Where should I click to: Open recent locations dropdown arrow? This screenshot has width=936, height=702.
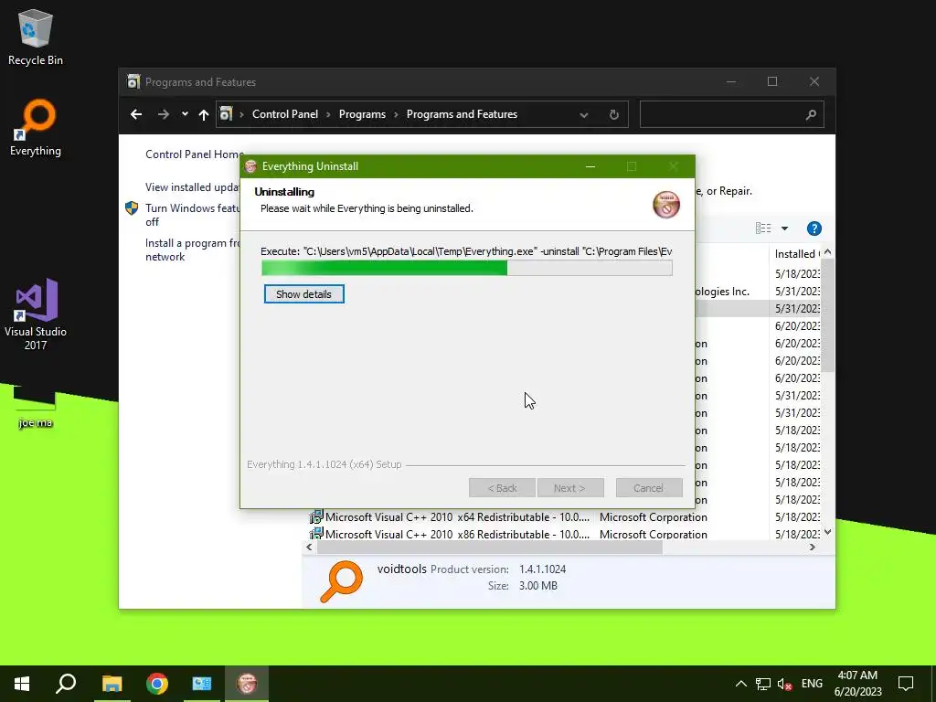[x=185, y=114]
